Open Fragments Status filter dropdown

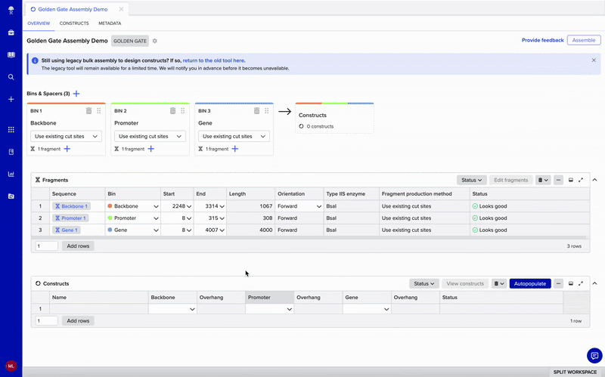[x=471, y=180]
